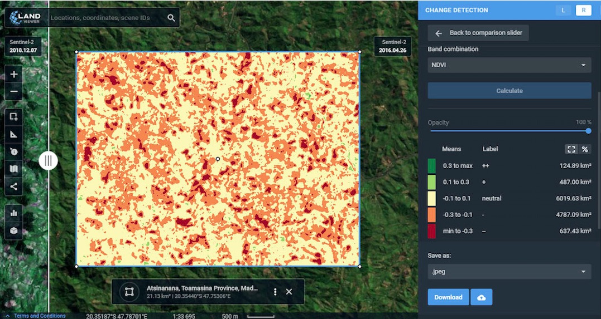Open Terms and Conditions link

40,316
